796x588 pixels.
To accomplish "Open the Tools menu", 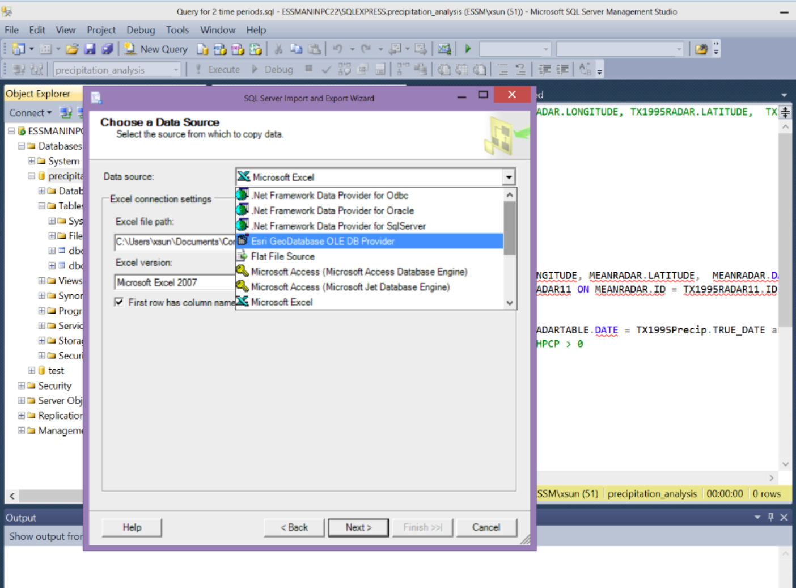I will 177,30.
